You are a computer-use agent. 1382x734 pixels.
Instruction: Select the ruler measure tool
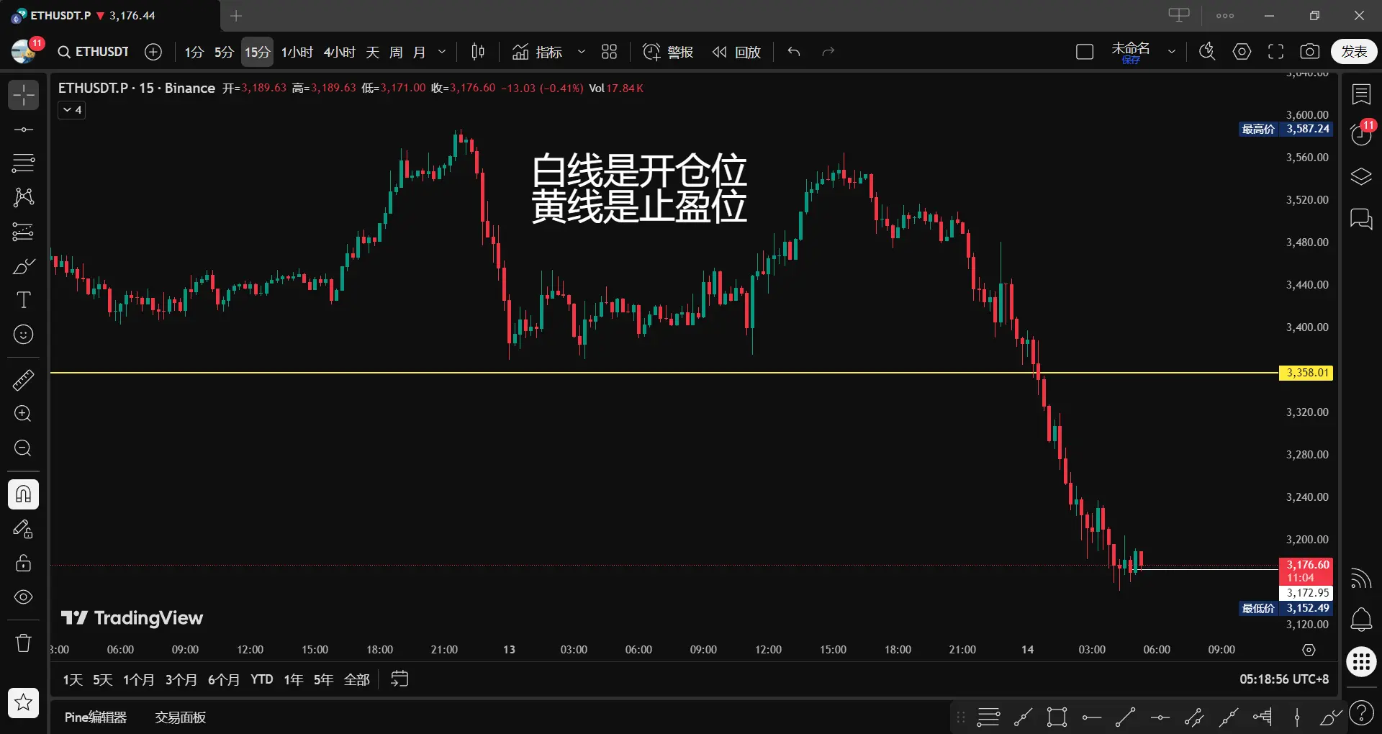[x=23, y=380]
